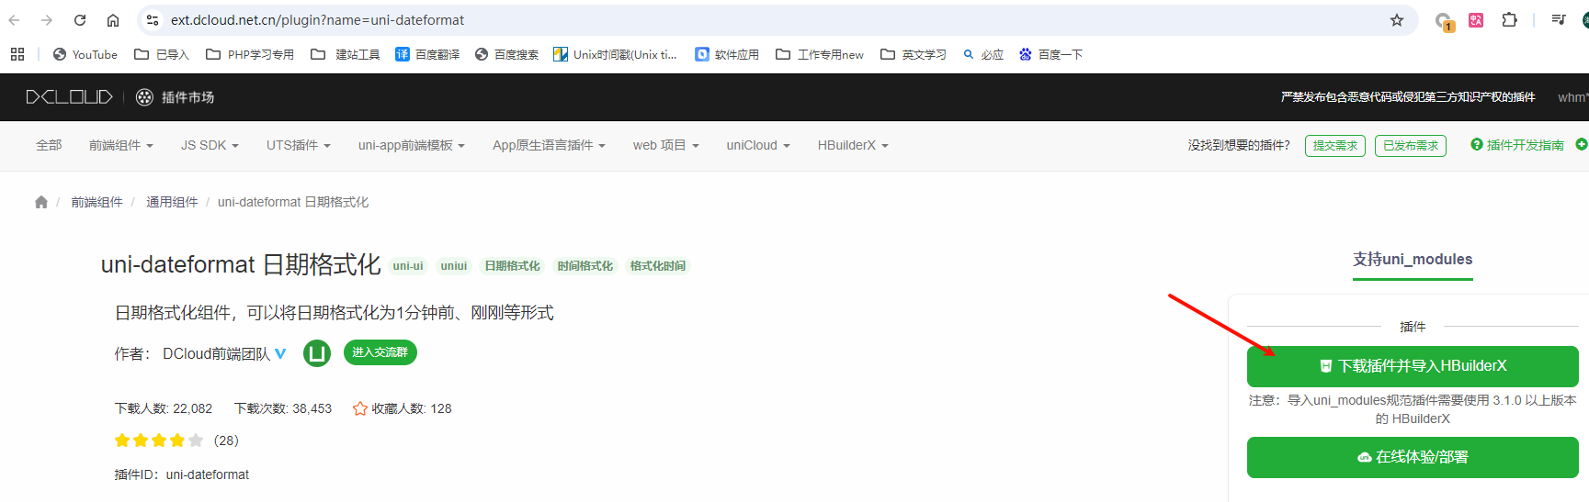Click the 在线体验/部署 button
This screenshot has height=502, width=1589.
(x=1413, y=457)
